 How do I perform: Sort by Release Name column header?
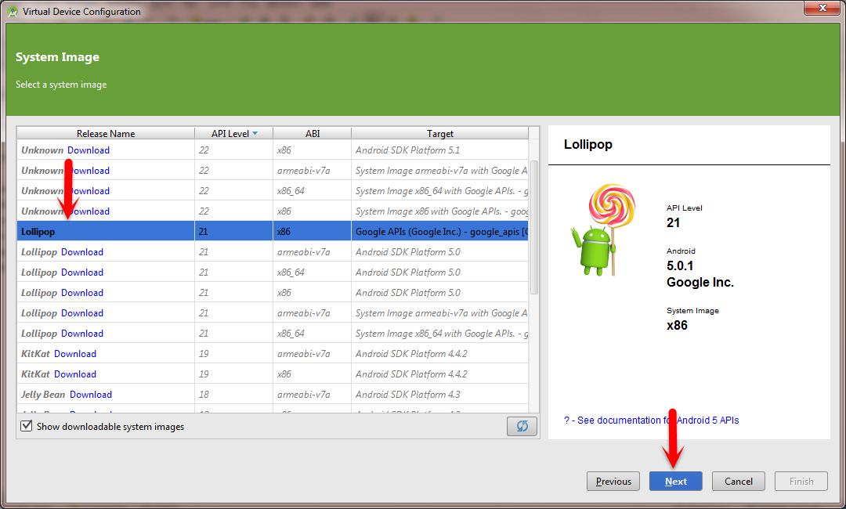106,133
